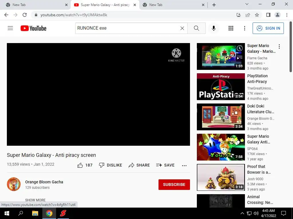The height and width of the screenshot is (219, 293).
Task: Click Super Mario Galaxy Anti... title
Action: (258, 139)
